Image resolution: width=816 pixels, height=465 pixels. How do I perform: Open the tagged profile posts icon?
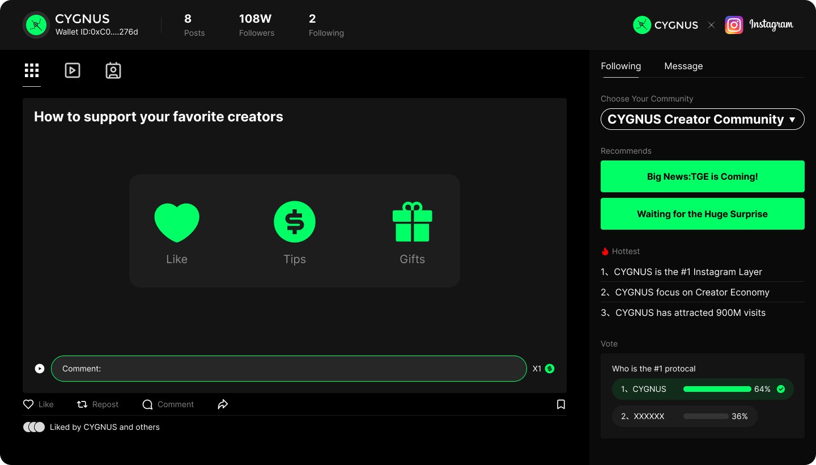point(113,70)
